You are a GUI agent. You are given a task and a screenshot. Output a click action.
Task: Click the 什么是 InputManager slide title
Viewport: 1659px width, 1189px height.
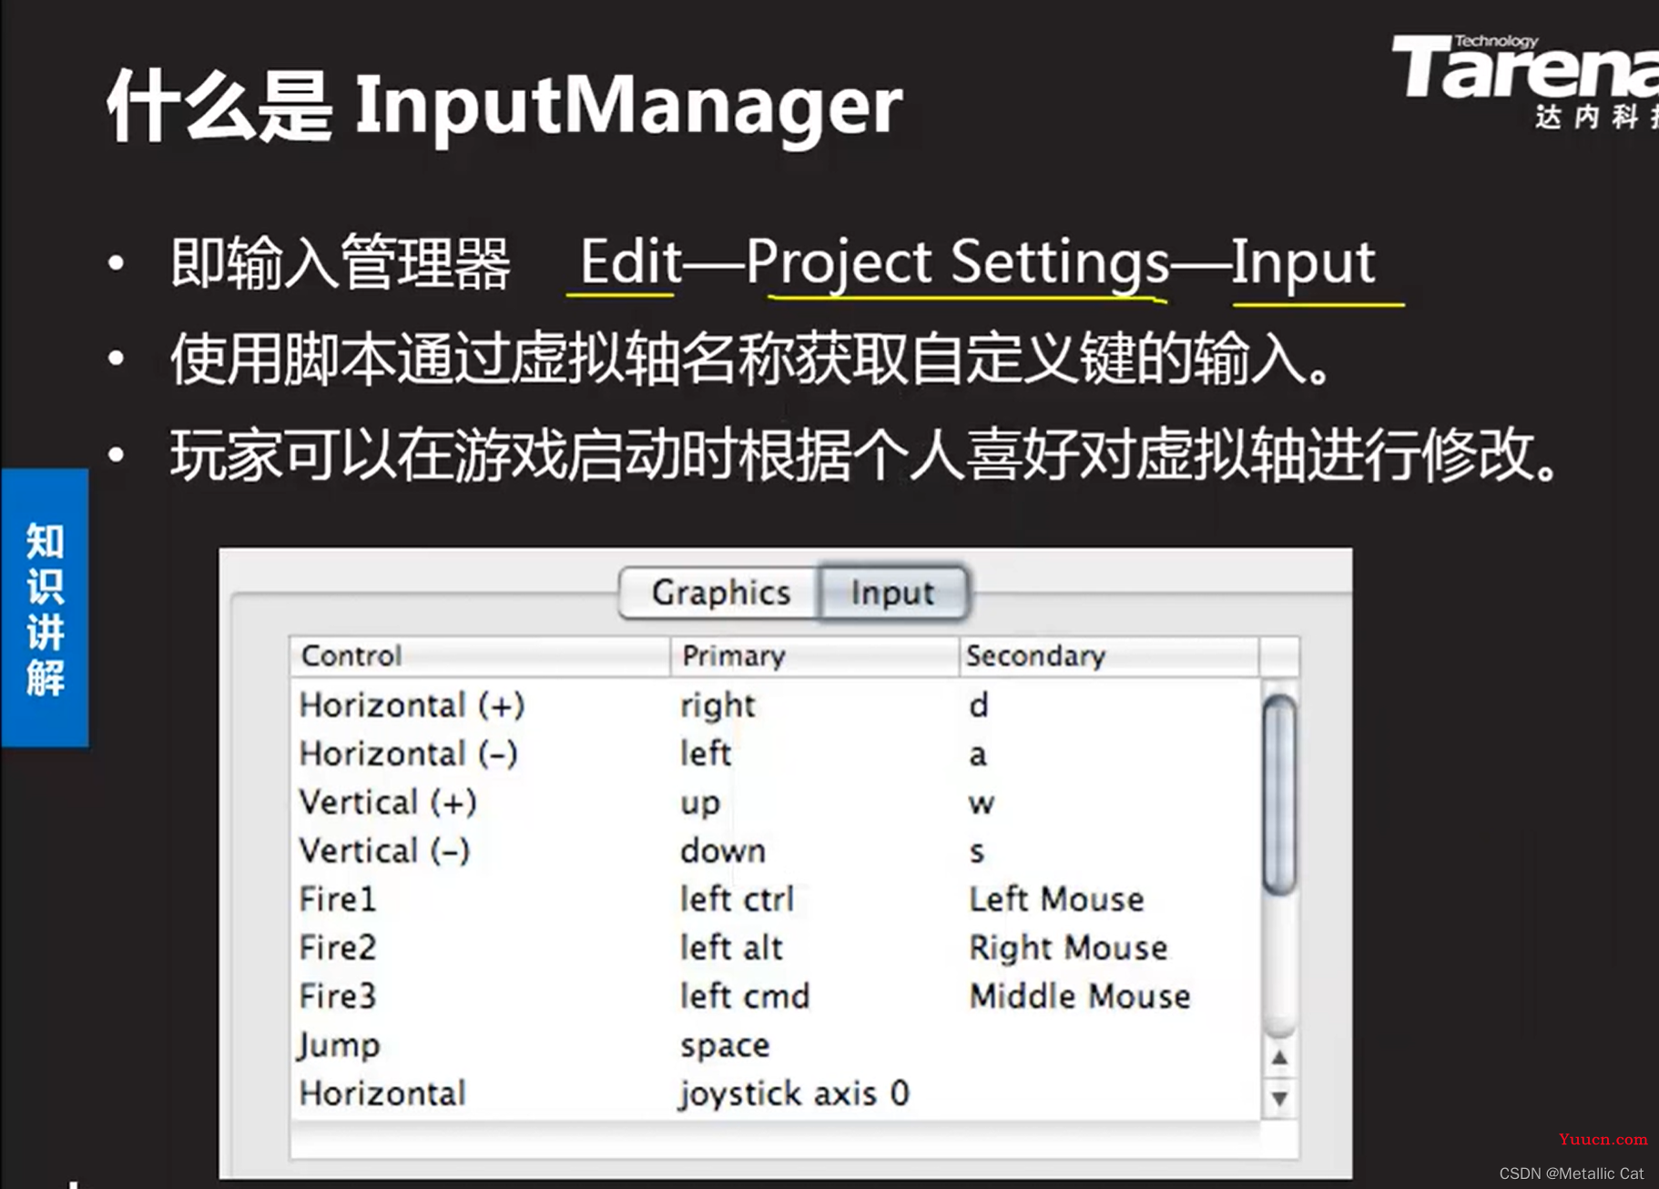(504, 107)
